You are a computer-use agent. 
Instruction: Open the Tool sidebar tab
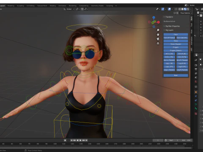pos(192,25)
